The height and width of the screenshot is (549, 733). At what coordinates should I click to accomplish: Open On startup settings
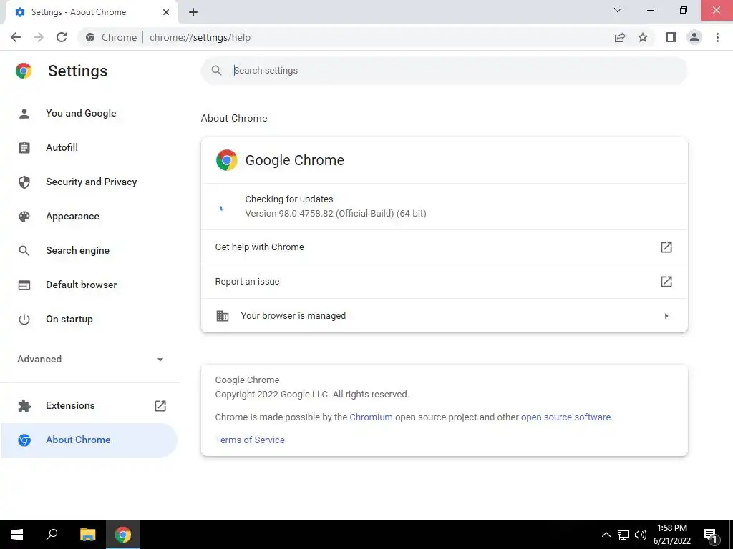[x=89, y=319]
